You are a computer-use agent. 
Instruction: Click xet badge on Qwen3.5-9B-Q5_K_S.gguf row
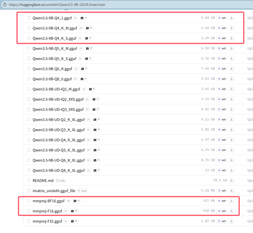click(x=222, y=58)
